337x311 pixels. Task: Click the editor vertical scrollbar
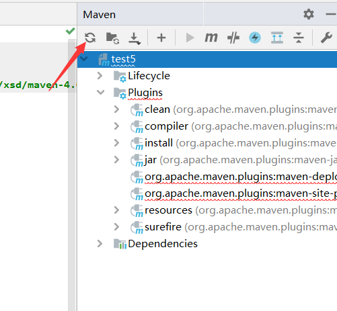[72, 175]
